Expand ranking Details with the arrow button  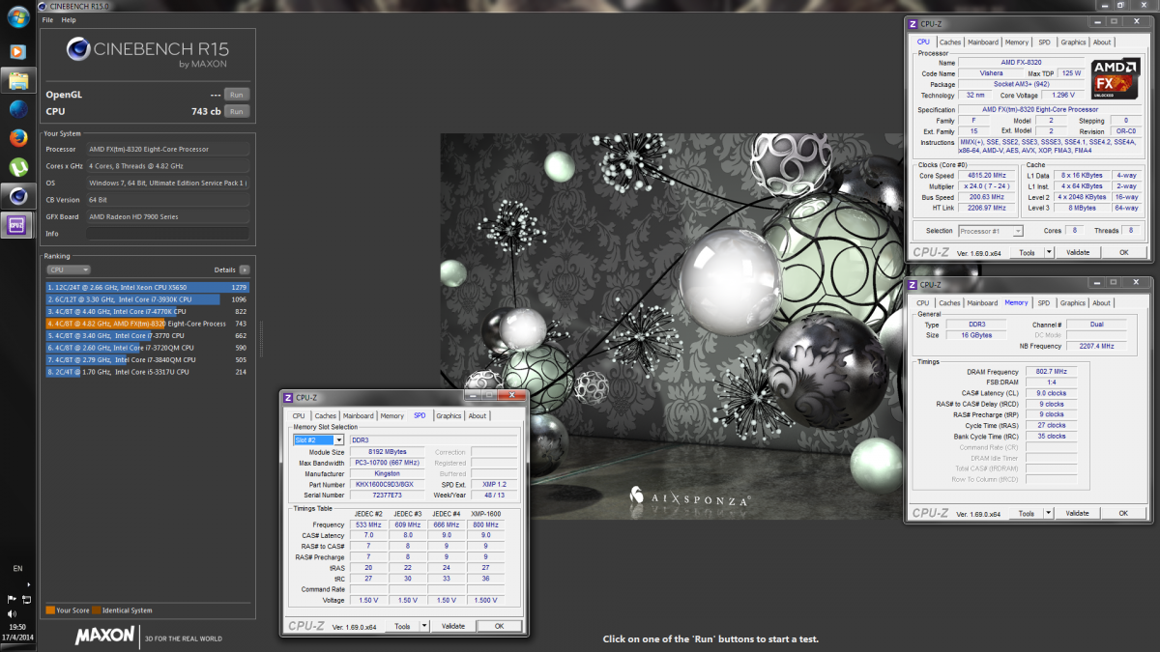point(245,269)
